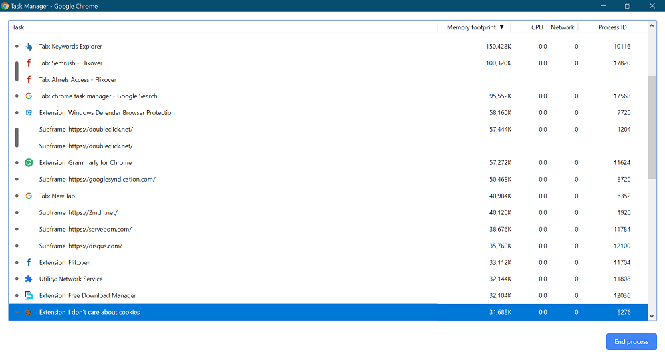Select Extension: Windows Defender Browser Protection text

tap(107, 113)
